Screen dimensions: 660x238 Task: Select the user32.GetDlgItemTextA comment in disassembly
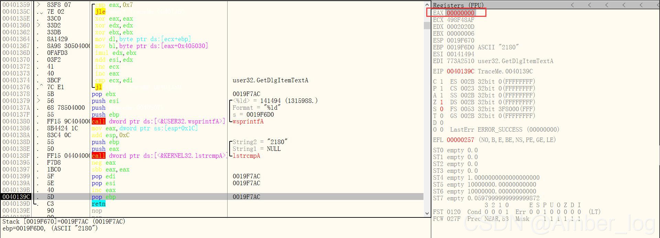[271, 80]
